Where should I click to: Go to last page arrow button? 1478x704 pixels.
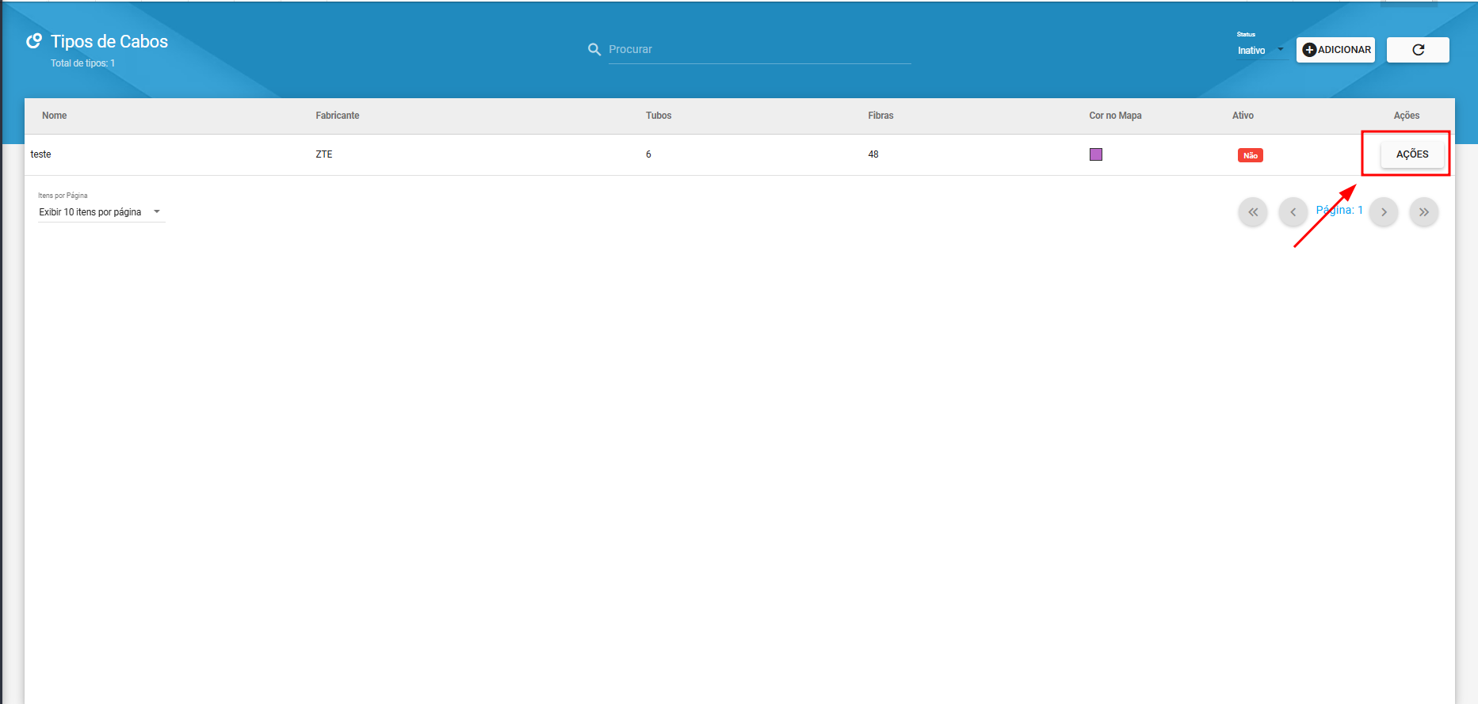click(x=1423, y=211)
